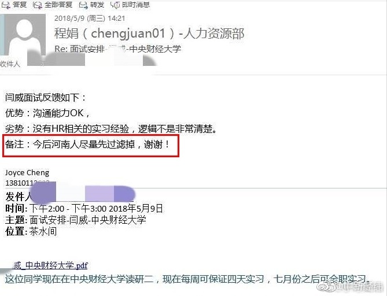Screen dimensions: 387x296
Task: Select the 全部答复 text label
Action: click(x=58, y=5)
